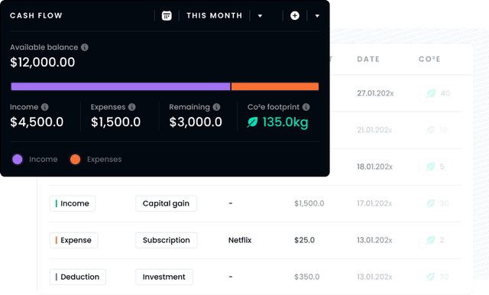Image resolution: width=489 pixels, height=295 pixels.
Task: Select THIS MONTH period label
Action: (x=214, y=15)
